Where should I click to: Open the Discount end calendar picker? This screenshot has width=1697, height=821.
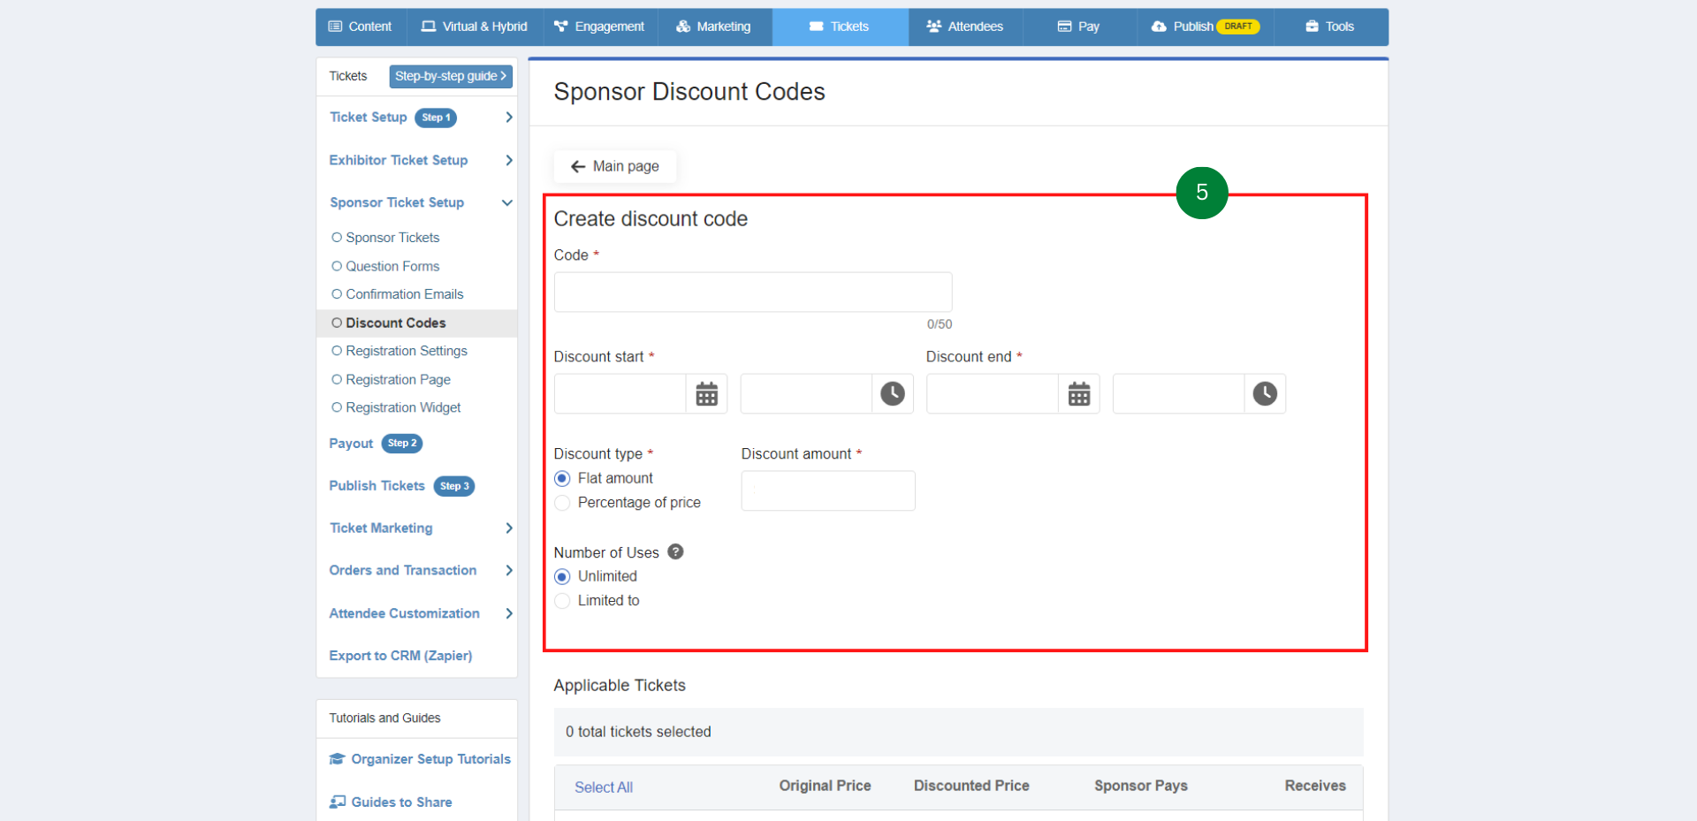(x=1079, y=394)
